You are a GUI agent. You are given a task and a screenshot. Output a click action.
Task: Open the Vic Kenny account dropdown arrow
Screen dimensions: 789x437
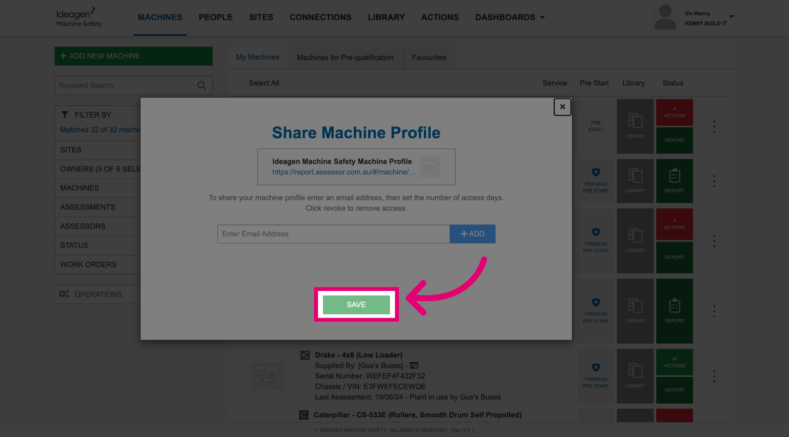tap(731, 16)
